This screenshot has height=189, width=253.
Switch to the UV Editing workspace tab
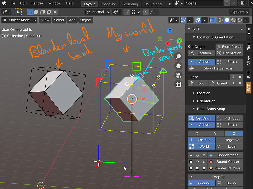coord(153,4)
